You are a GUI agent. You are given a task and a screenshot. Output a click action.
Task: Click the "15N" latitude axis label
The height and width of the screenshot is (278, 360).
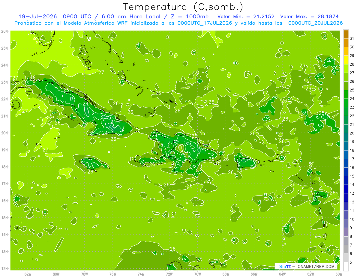click(4, 218)
